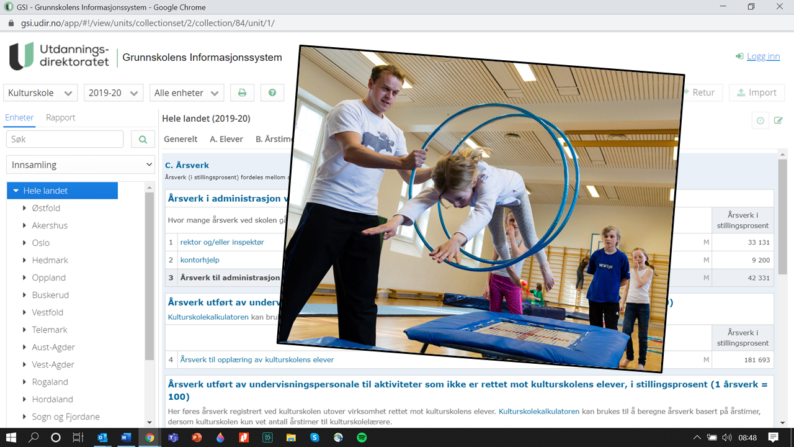
Task: Click the clock history icon
Action: click(760, 121)
